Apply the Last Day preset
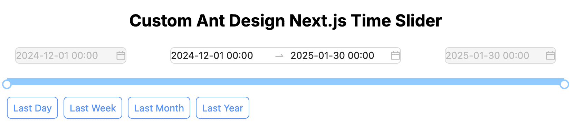Image resolution: width=574 pixels, height=128 pixels. [x=32, y=108]
